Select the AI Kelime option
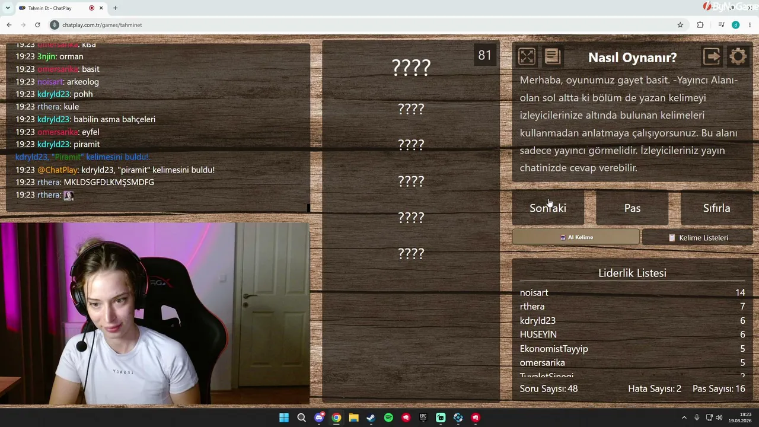Screen dimensions: 759x427 coord(576,237)
